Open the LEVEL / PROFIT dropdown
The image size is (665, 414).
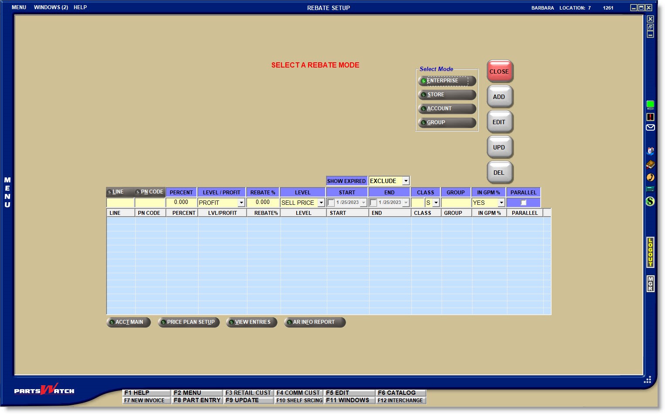[241, 203]
